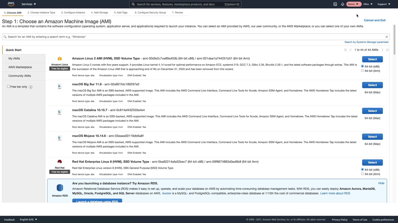Open the CloudShell icon in the top bar
Screen dimensions: 398x223
click(335, 4)
